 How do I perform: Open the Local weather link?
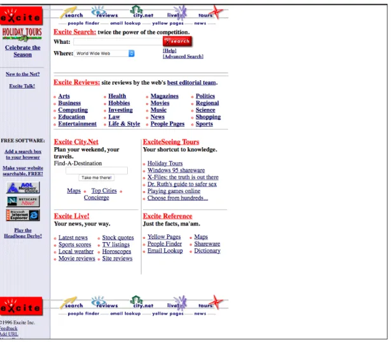(76, 252)
